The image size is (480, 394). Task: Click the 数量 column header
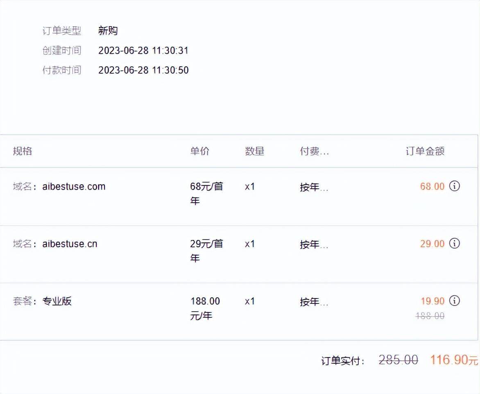pyautogui.click(x=254, y=151)
